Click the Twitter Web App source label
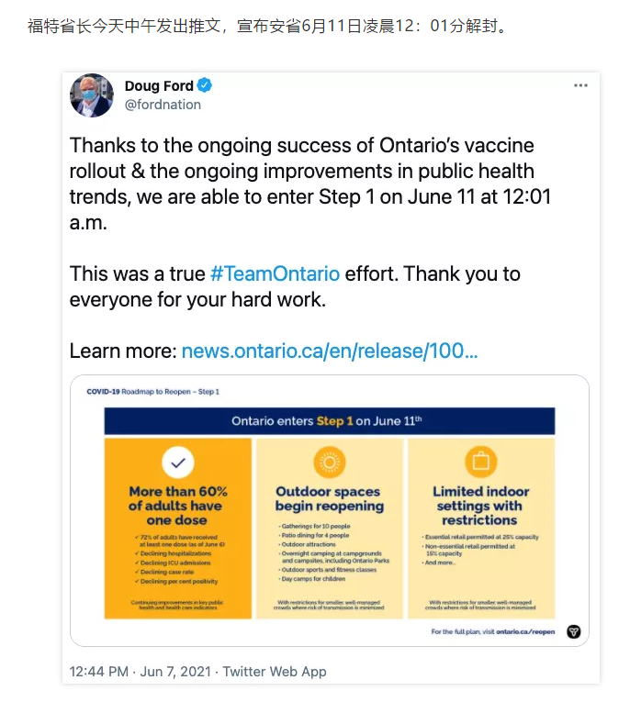The image size is (630, 702). point(275,672)
